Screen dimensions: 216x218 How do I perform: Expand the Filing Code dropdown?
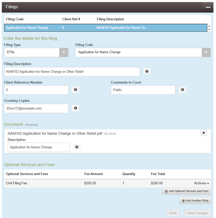click(x=206, y=52)
